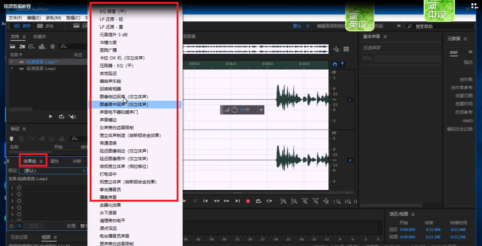Toggle loop playback in Files panel preview

(61, 117)
